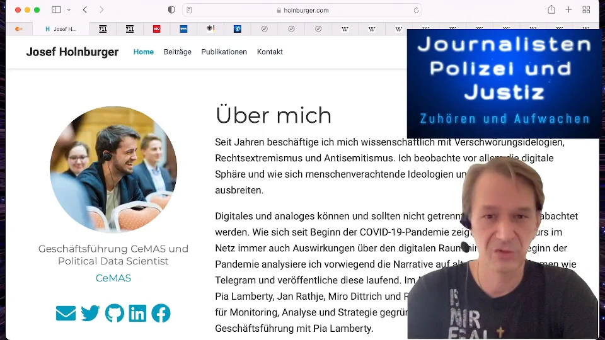This screenshot has width=605, height=340.
Task: Click the email envelope icon
Action: coord(66,313)
